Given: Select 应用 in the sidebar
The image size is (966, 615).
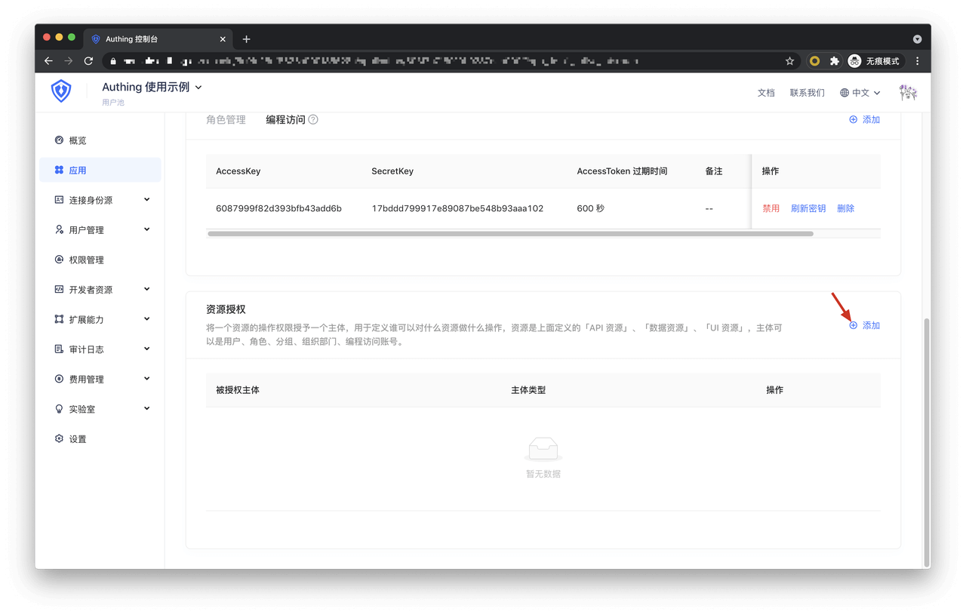Looking at the screenshot, I should coord(78,171).
